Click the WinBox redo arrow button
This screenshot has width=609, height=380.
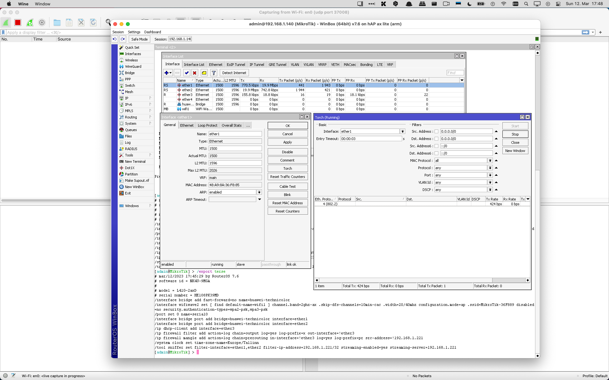[x=123, y=39]
